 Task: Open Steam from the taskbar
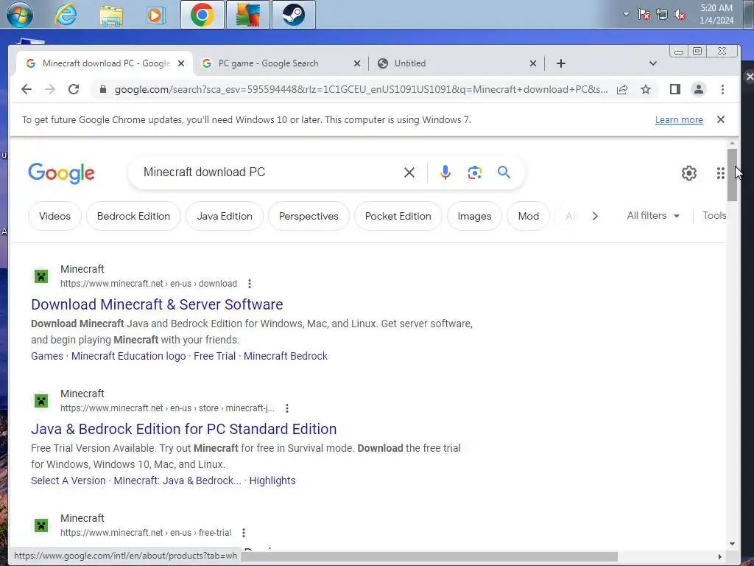pos(293,15)
